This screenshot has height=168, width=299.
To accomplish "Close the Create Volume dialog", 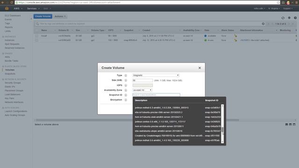I will [x=199, y=68].
